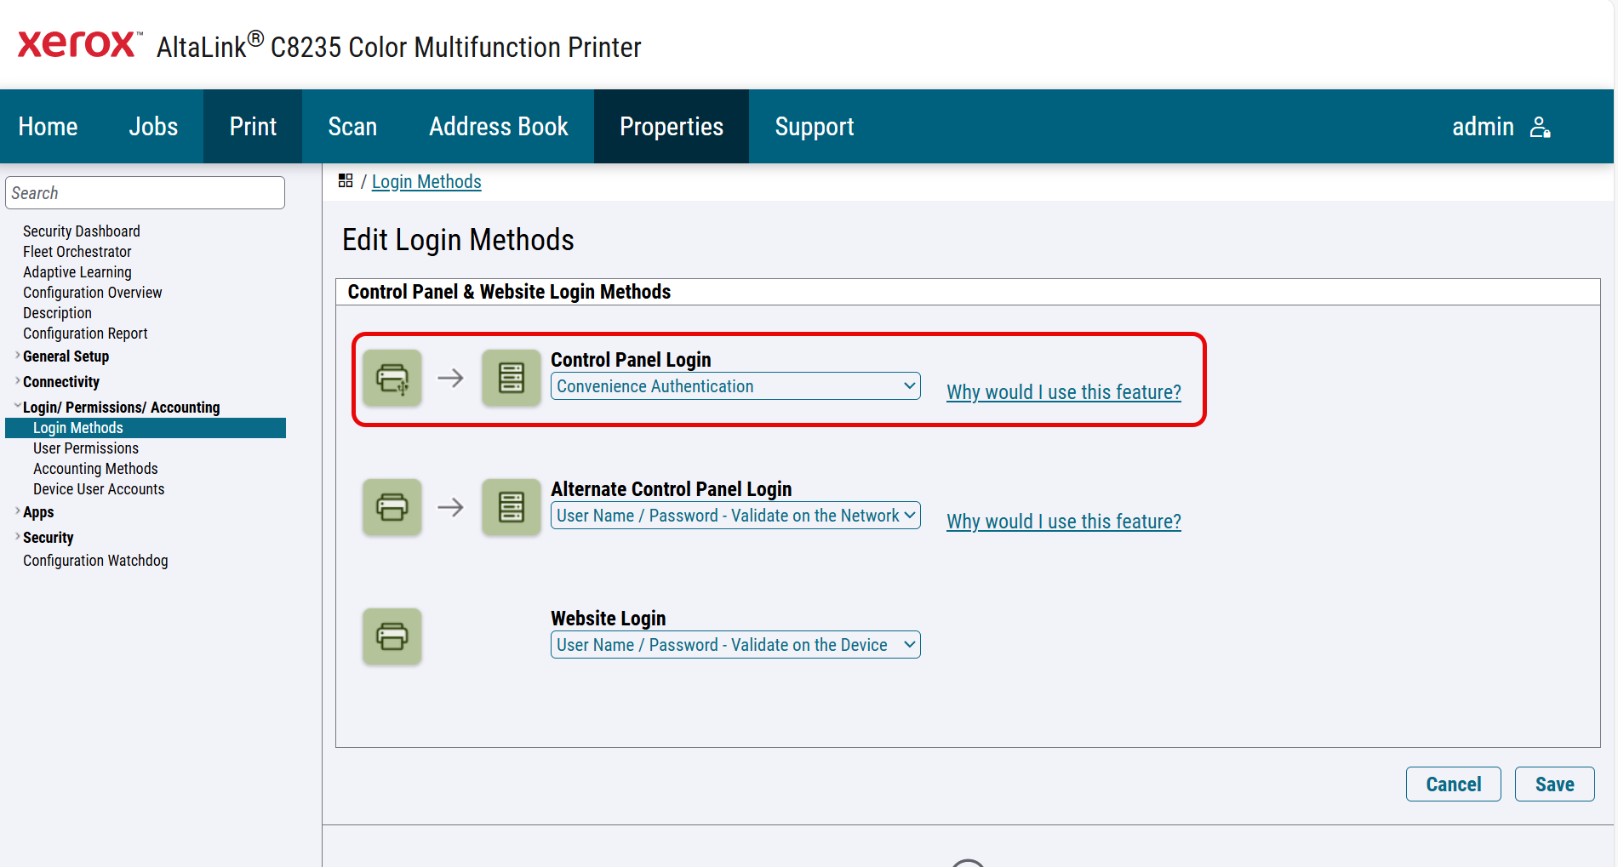1618x867 pixels.
Task: Open the Website Login dropdown
Action: pyautogui.click(x=735, y=645)
